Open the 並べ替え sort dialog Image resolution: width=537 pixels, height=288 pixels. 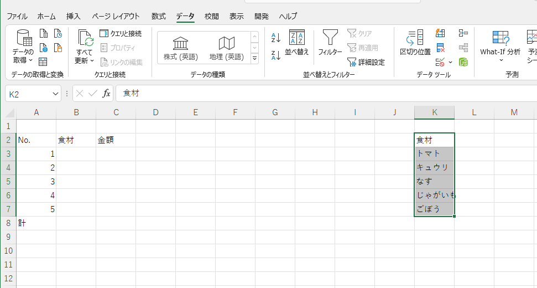click(297, 43)
